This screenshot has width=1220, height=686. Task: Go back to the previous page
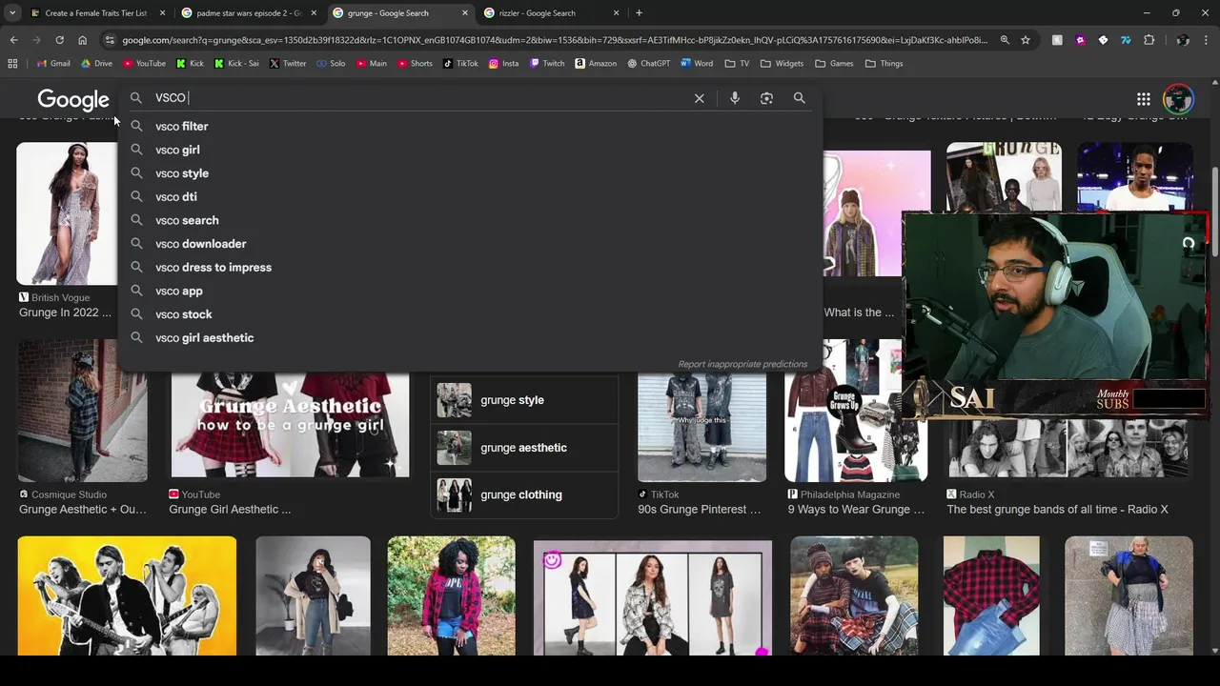click(x=13, y=40)
